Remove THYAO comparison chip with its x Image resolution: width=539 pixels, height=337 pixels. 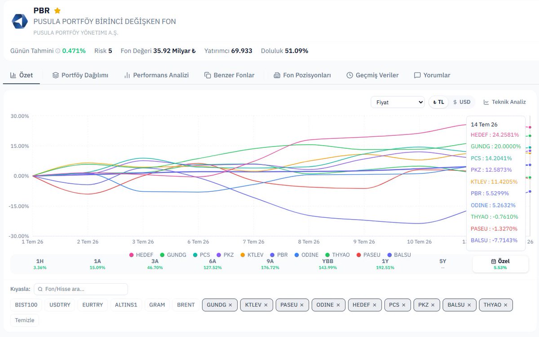tap(505, 305)
